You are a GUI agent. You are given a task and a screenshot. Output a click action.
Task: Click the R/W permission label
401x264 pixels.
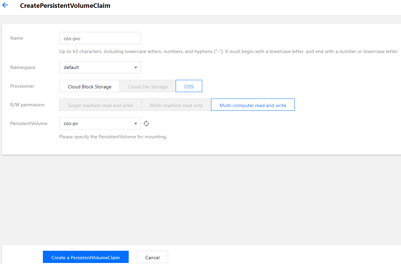tap(27, 105)
